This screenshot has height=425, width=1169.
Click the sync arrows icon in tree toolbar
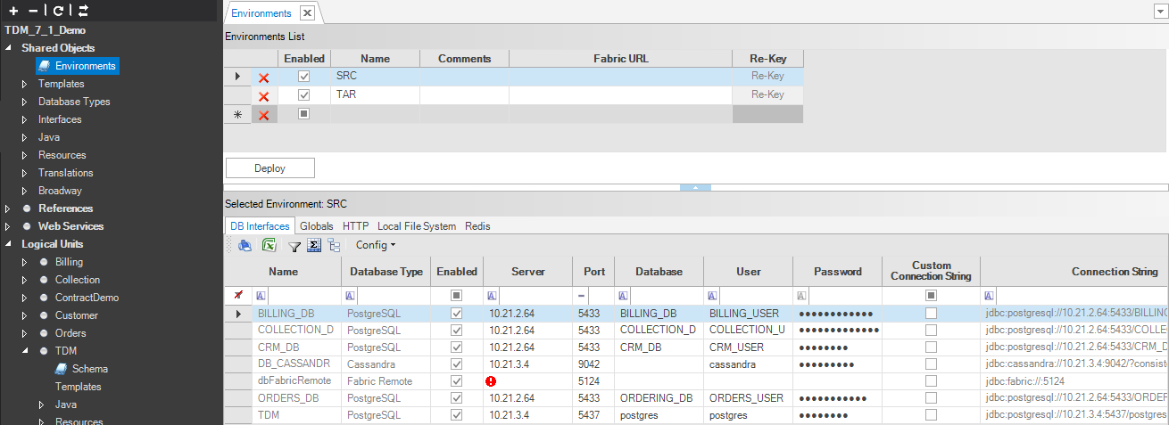click(83, 11)
